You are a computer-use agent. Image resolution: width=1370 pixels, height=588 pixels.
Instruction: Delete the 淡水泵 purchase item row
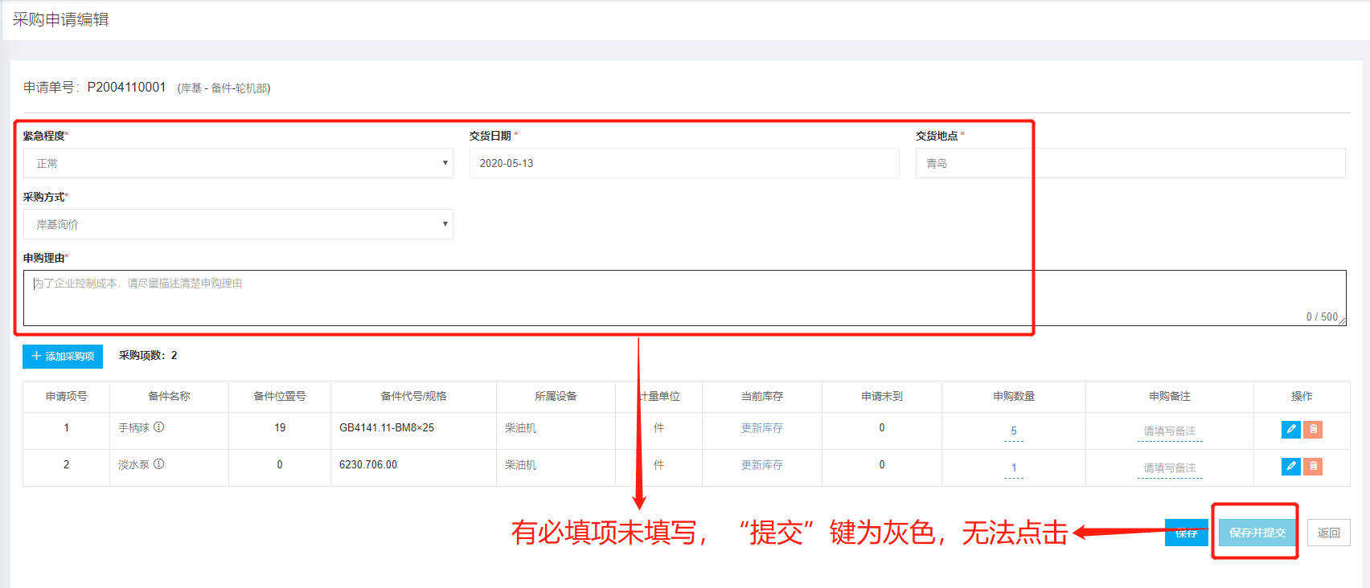[x=1313, y=466]
